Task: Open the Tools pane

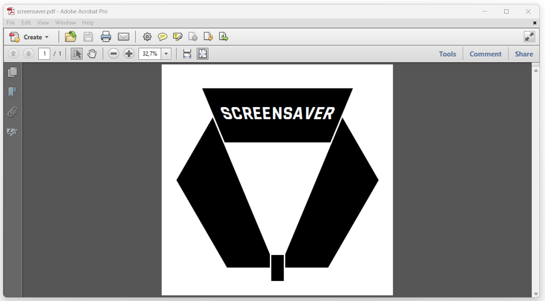Action: (x=447, y=54)
